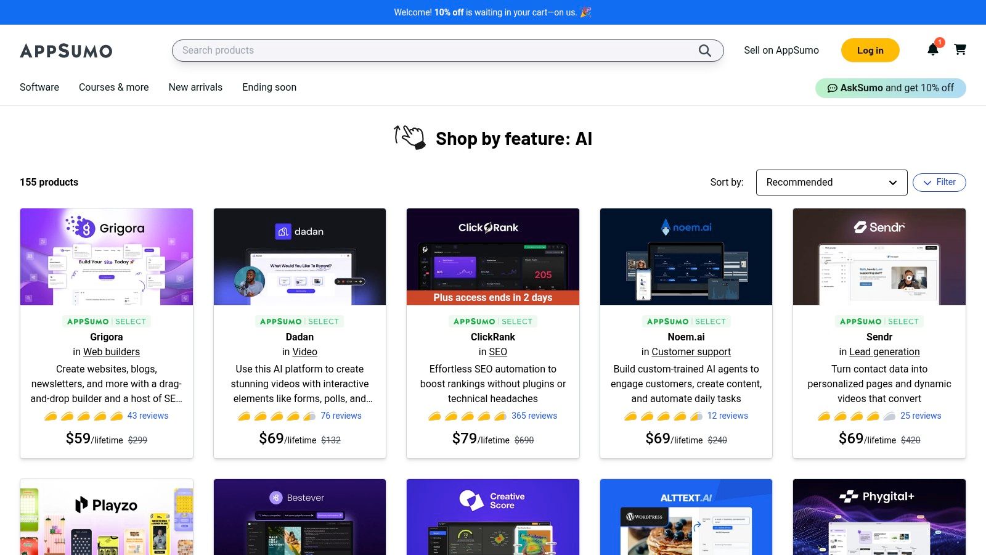Click the SEO category link
Viewport: 986px width, 555px height.
[498, 352]
